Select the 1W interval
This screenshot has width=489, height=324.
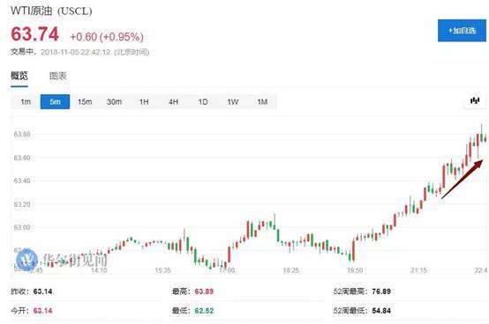233,101
